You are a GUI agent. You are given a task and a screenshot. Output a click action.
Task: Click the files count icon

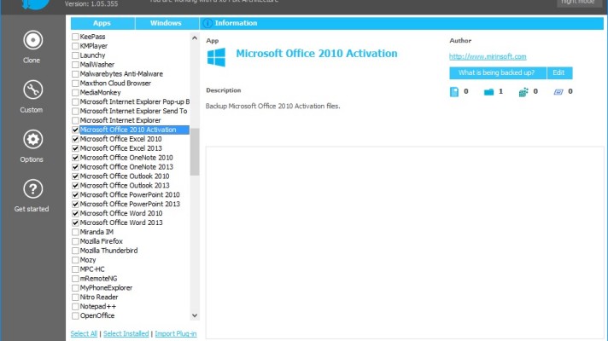[454, 92]
